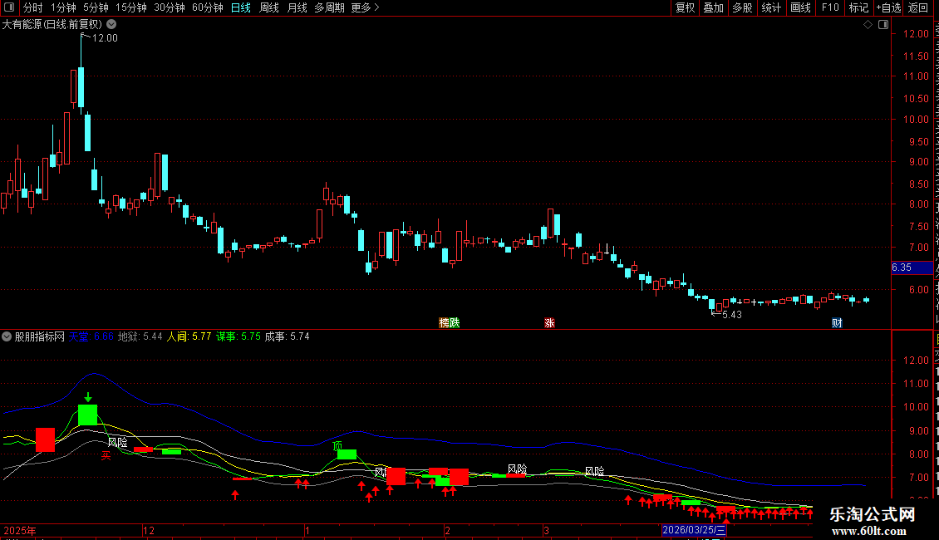
Task: Click the green down-arrow sell signal icon
Action: 88,397
